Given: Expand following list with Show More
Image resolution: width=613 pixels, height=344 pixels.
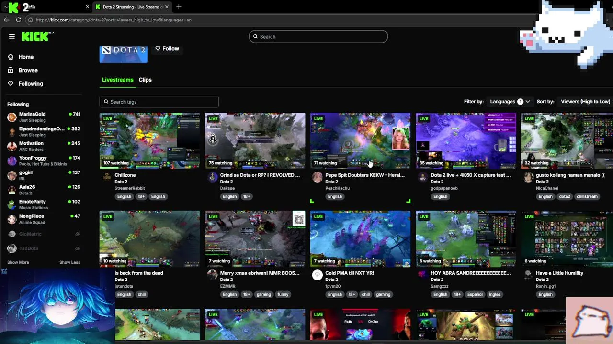Looking at the screenshot, I should tap(18, 262).
